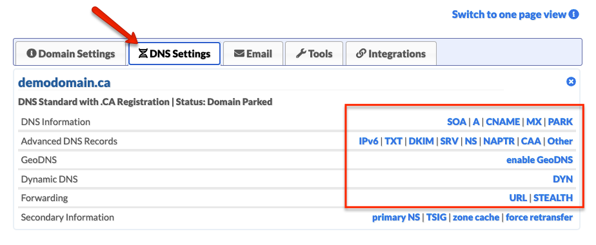The width and height of the screenshot is (596, 245).
Task: Click Switch to one page view link
Action: click(x=509, y=14)
